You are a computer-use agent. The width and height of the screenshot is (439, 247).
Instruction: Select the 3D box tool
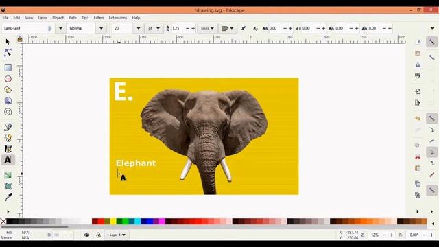pyautogui.click(x=8, y=101)
